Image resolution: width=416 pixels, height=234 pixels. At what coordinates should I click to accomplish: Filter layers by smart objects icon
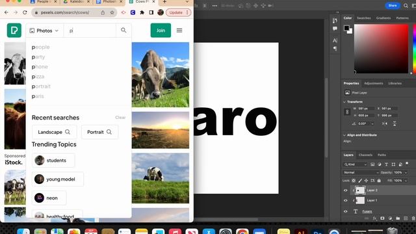click(x=400, y=164)
